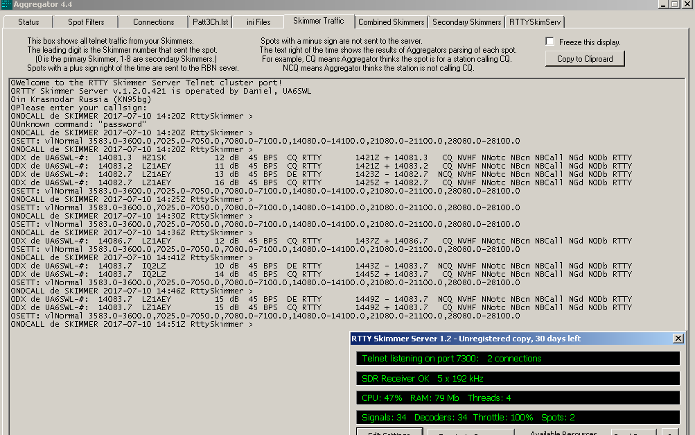The image size is (695, 435).
Task: Click the SDR Receiver OK status line
Action: click(518, 379)
